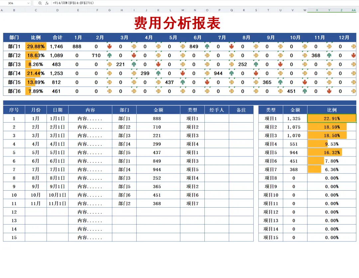Click the magnifier icon beside the formula bar
The height and width of the screenshot is (278, 359).
click(x=40, y=3)
